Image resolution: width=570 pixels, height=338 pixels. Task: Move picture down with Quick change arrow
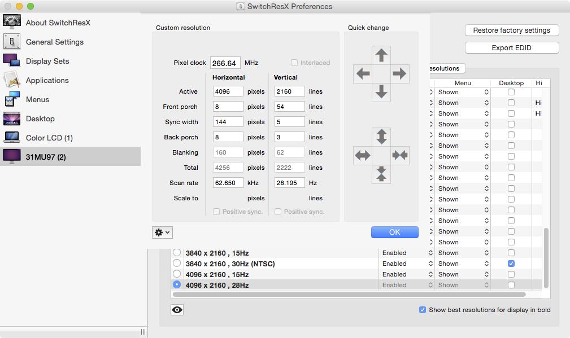point(381,92)
